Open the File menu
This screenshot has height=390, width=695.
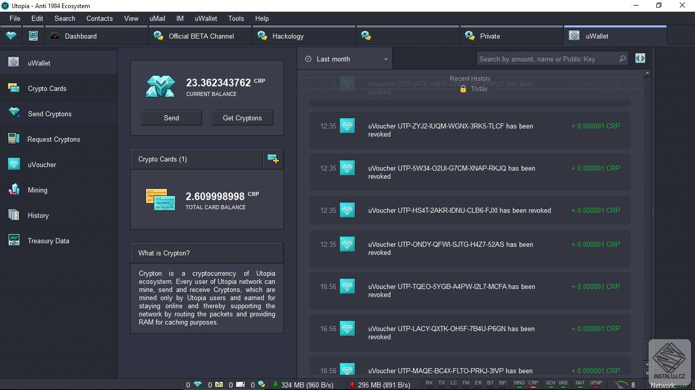[15, 18]
